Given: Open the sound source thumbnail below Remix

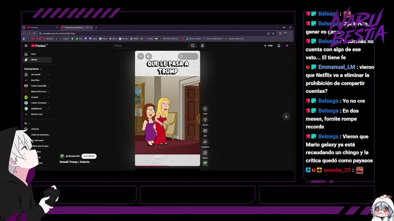Looking at the screenshot, I should click(205, 164).
